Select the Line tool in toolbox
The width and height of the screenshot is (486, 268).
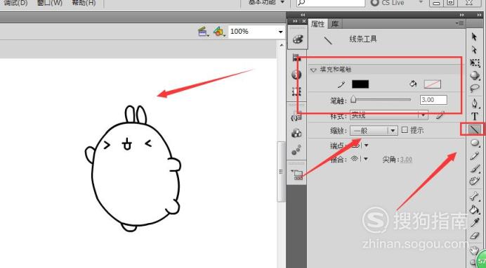click(x=475, y=129)
